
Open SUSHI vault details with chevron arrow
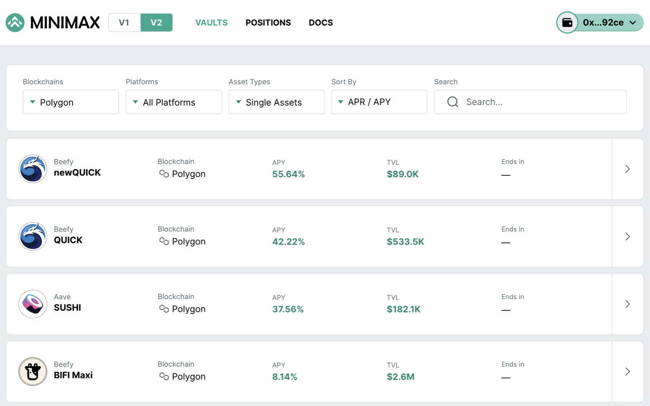627,304
